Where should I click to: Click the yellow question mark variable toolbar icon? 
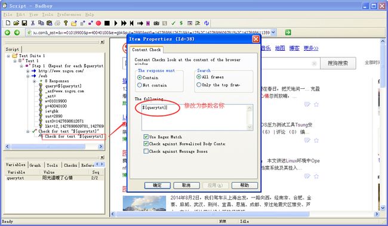tap(66, 23)
